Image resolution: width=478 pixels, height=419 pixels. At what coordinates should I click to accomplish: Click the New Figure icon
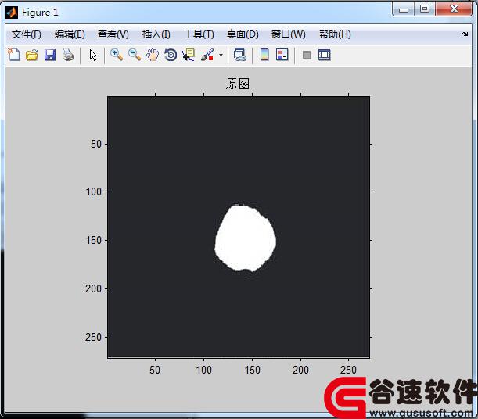click(14, 56)
